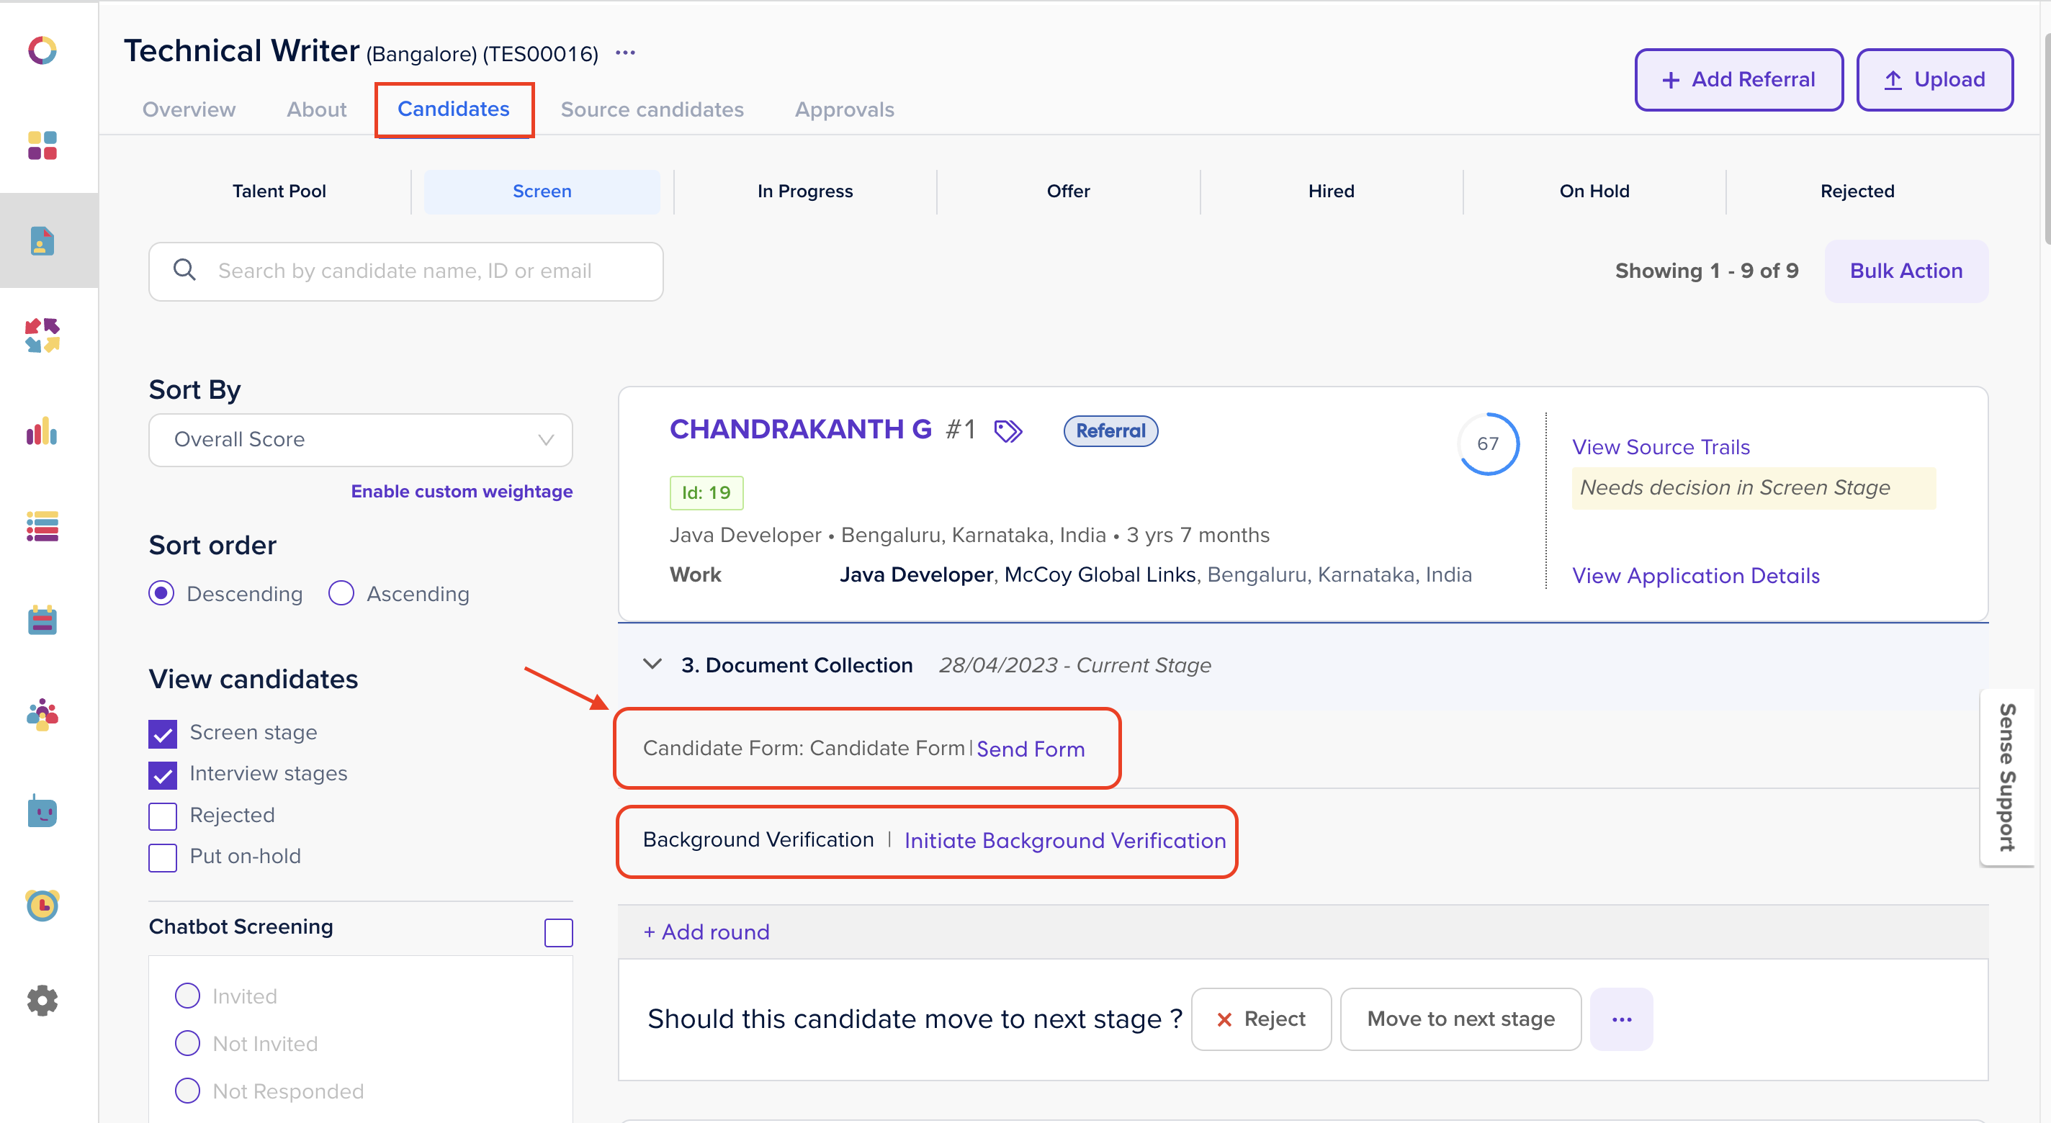Open the bar chart analytics sidebar icon
This screenshot has width=2051, height=1123.
pyautogui.click(x=42, y=430)
